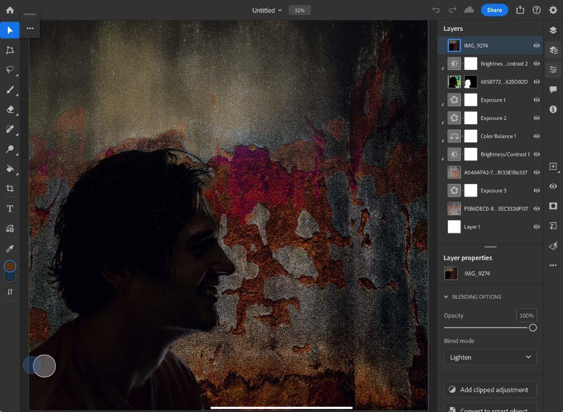Screen dimensions: 563x412
Task: Check cloud sync status
Action: click(469, 10)
